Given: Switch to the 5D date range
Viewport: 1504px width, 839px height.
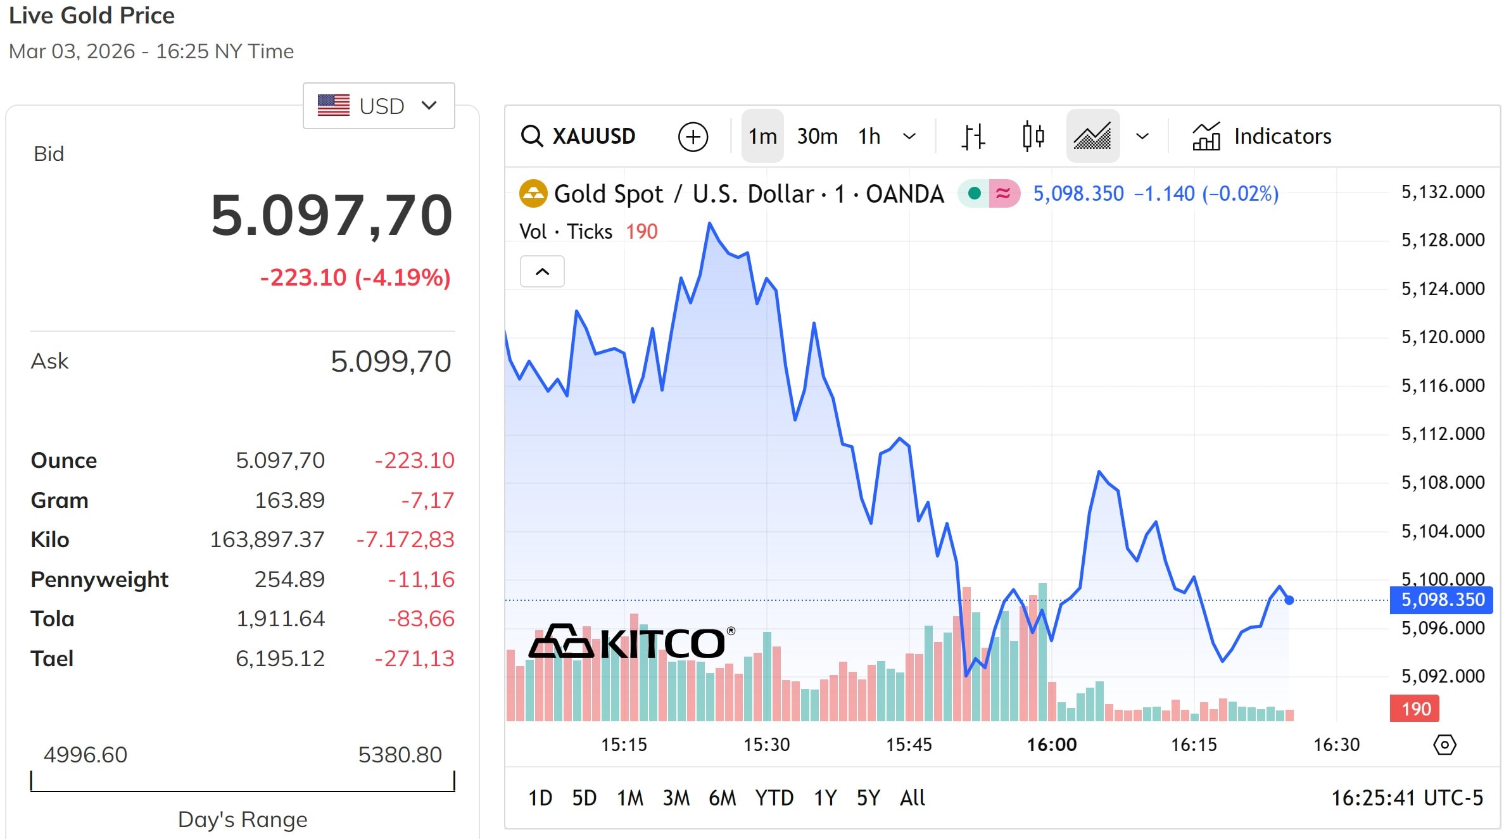Looking at the screenshot, I should click(x=584, y=798).
